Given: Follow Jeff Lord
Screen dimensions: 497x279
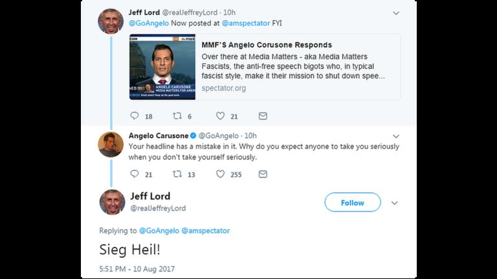Looking at the screenshot, I should [353, 202].
